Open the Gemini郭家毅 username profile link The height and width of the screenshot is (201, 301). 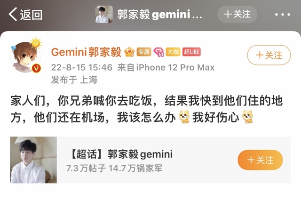click(x=86, y=52)
